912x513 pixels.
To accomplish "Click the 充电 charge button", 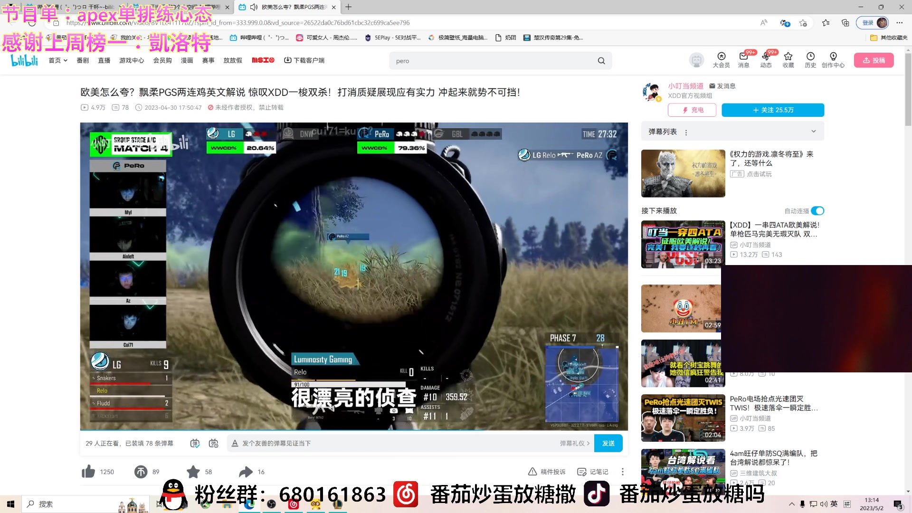I will click(693, 110).
